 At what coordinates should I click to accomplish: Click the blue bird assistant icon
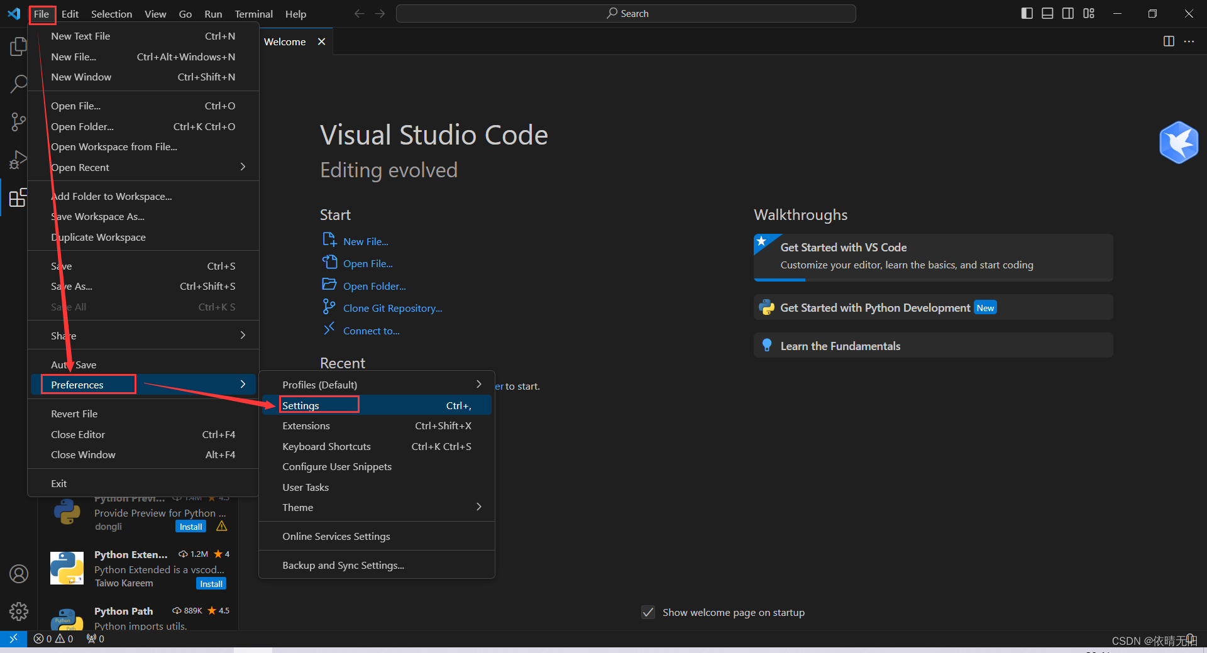click(x=1179, y=143)
